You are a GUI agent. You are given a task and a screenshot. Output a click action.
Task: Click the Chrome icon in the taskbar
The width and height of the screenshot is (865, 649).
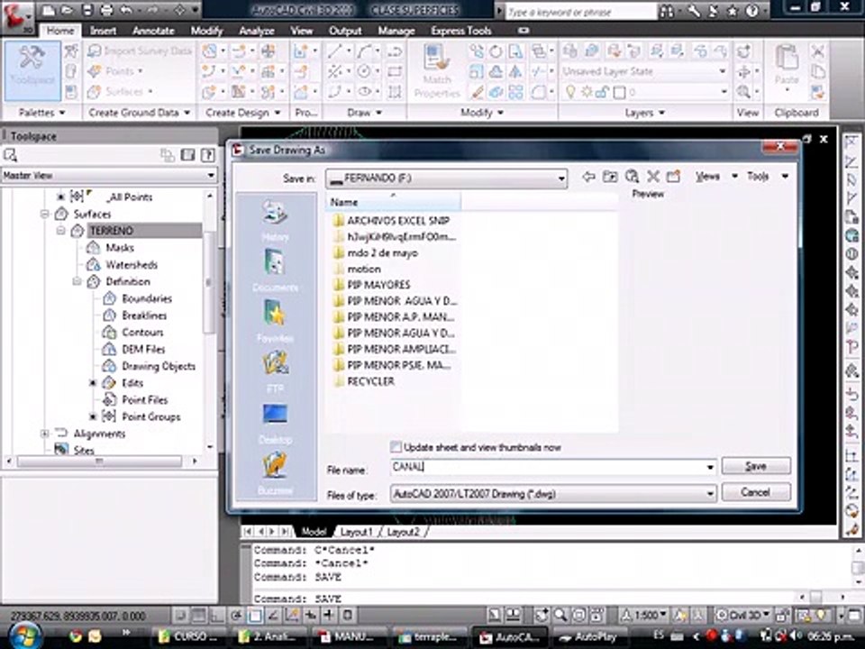pyautogui.click(x=75, y=637)
